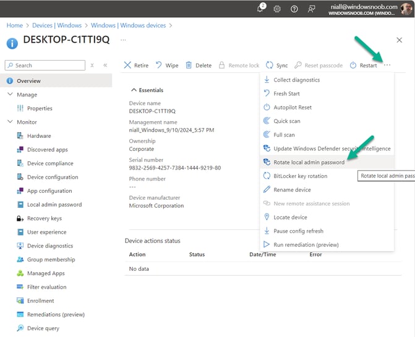Click the Action column header
Screen dimensions: 415x337
137,255
